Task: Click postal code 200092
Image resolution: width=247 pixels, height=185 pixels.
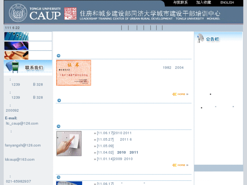Action: click(x=12, y=110)
